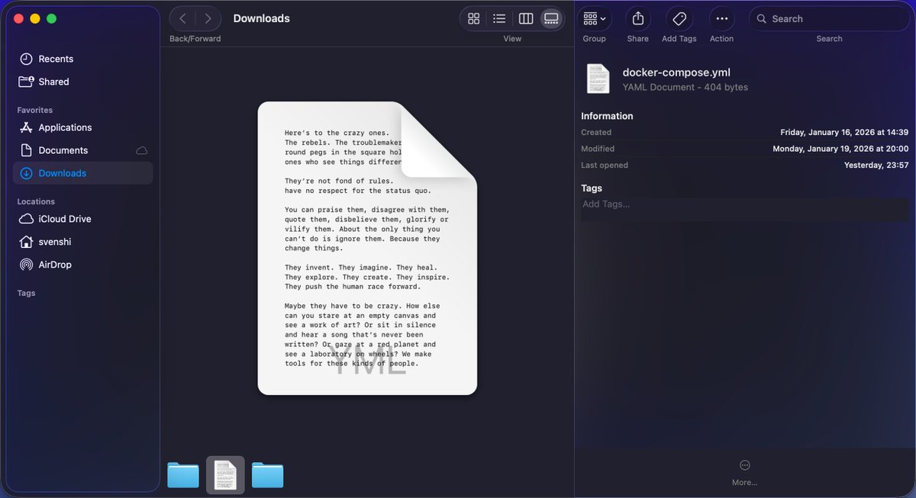Click the Downloads arrow icon
916x498 pixels.
click(26, 173)
